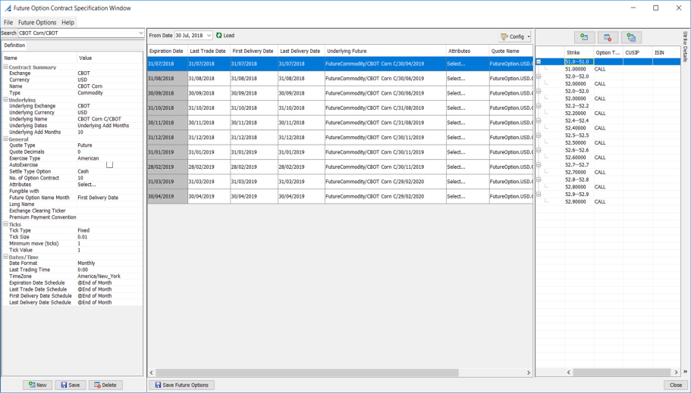Collapse the 51.0--51.0 strike node
The height and width of the screenshot is (393, 691).
(x=539, y=61)
